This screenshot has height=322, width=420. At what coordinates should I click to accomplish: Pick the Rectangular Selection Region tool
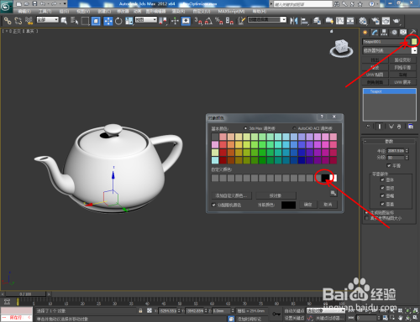85,21
